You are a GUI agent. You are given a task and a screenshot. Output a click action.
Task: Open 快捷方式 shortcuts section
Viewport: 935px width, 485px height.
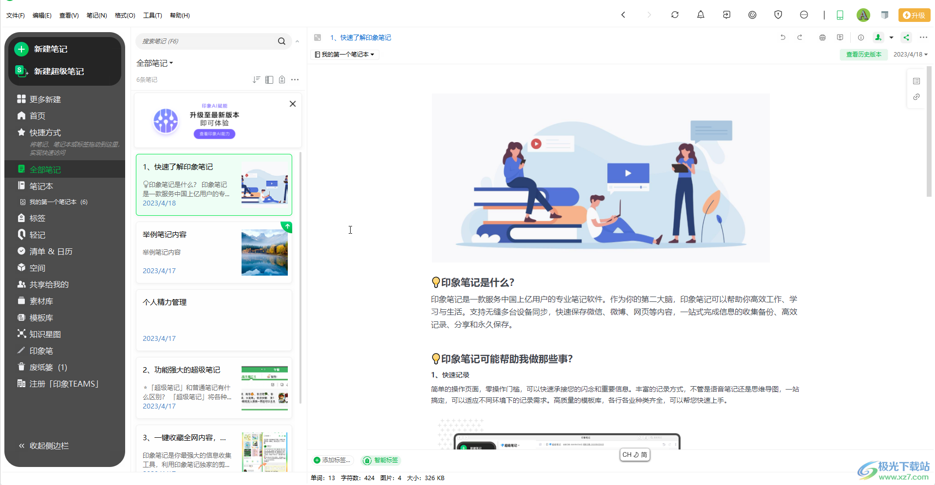coord(45,132)
